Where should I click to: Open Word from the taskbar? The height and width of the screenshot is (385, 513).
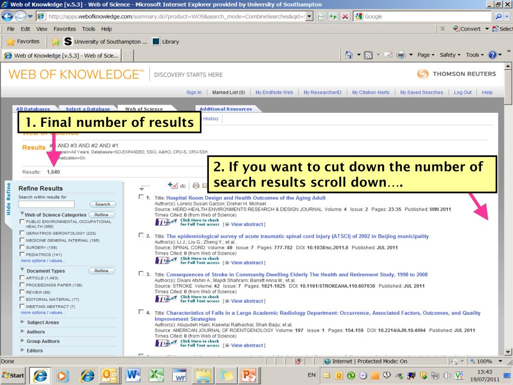pos(133,375)
